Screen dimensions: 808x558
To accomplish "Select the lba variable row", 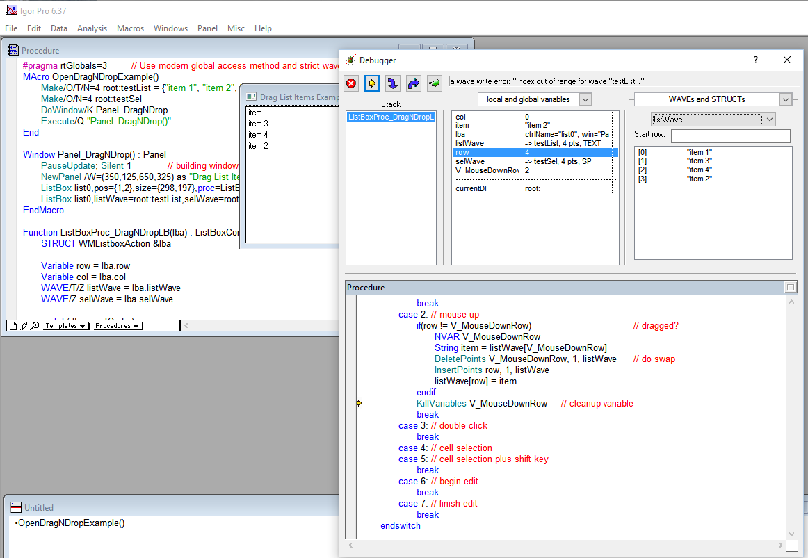I will 534,134.
